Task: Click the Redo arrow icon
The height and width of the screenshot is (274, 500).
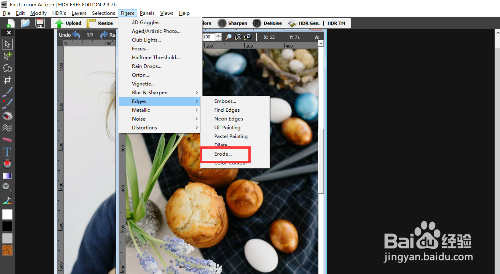Action: 104,35
